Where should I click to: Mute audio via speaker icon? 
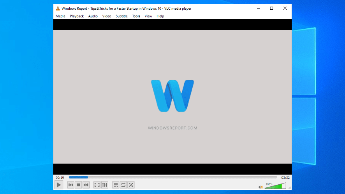261,187
